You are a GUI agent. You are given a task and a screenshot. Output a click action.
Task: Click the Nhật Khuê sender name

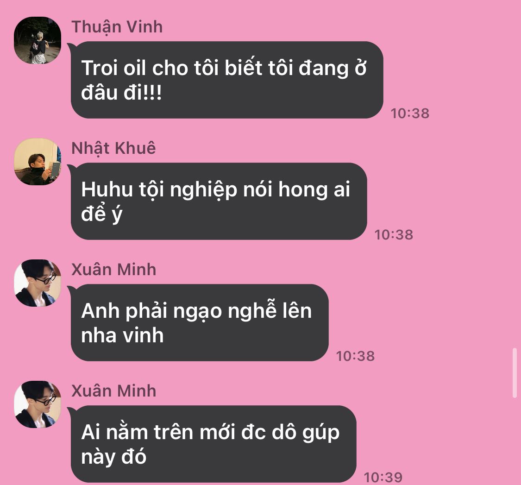113,148
